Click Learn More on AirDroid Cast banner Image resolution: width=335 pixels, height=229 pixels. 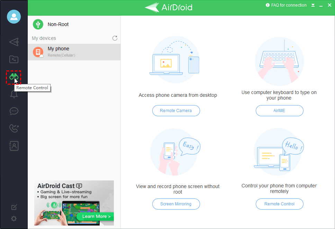[x=95, y=217]
